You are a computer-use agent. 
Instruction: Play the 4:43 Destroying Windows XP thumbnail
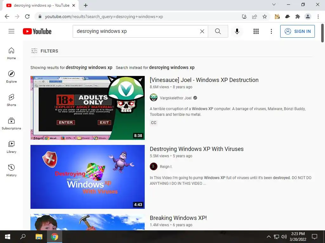88,177
